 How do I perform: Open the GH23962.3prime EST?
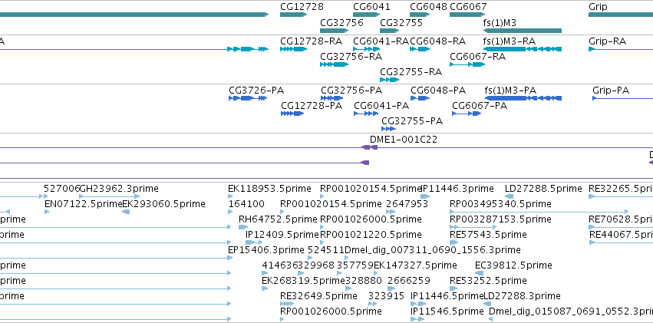pos(110,196)
